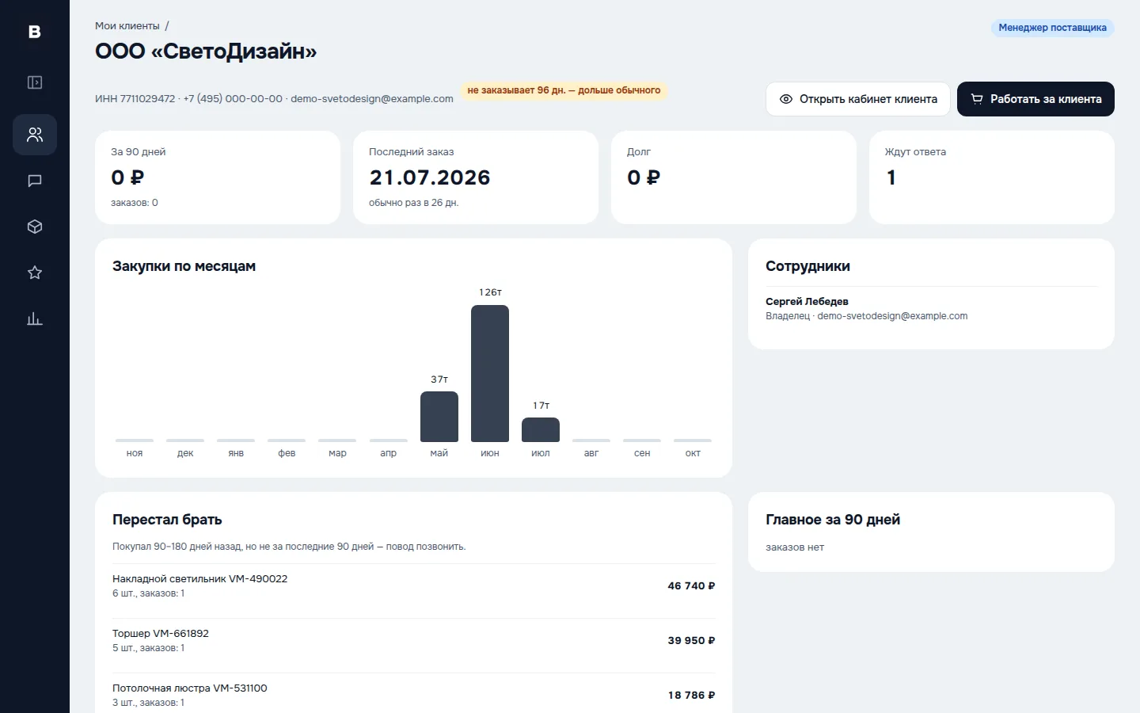This screenshot has width=1140, height=713.
Task: Go back via Мои клиенты breadcrumb
Action: tap(127, 26)
